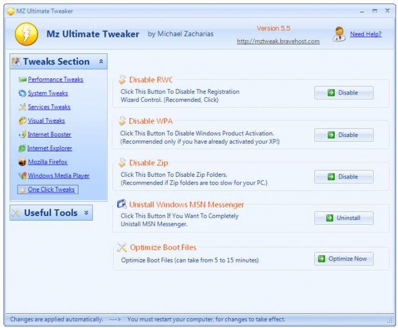
Task: Go to Services Tweaks
Action: [x=49, y=107]
